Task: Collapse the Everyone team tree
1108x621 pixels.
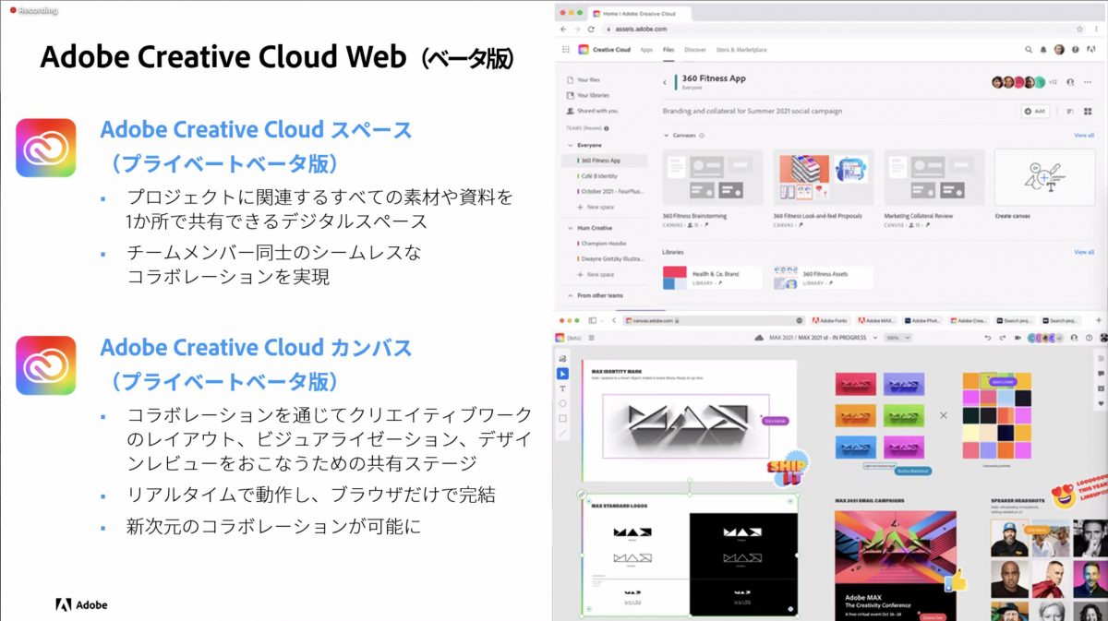Action: (x=569, y=145)
